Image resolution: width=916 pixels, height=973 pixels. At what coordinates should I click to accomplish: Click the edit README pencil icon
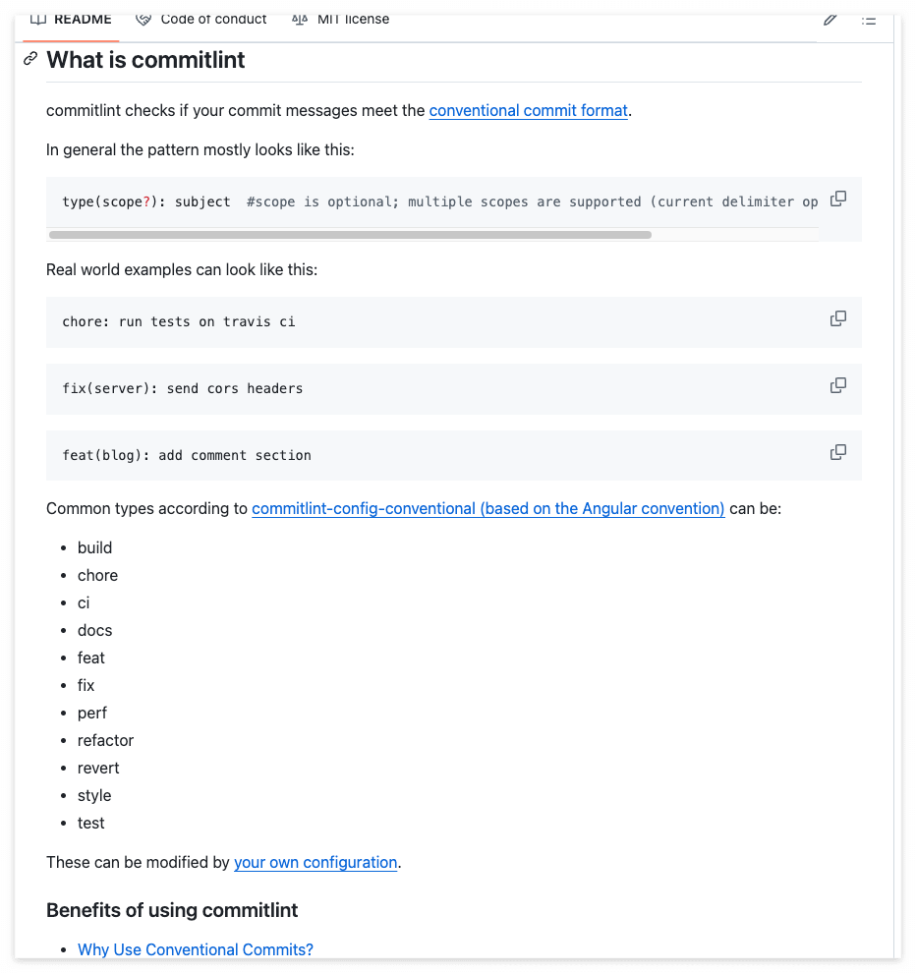pos(830,19)
